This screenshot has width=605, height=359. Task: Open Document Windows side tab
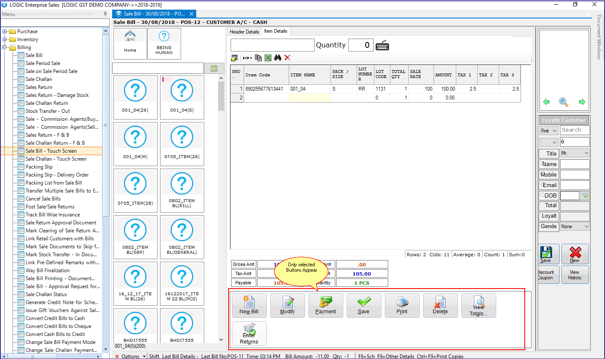click(600, 37)
